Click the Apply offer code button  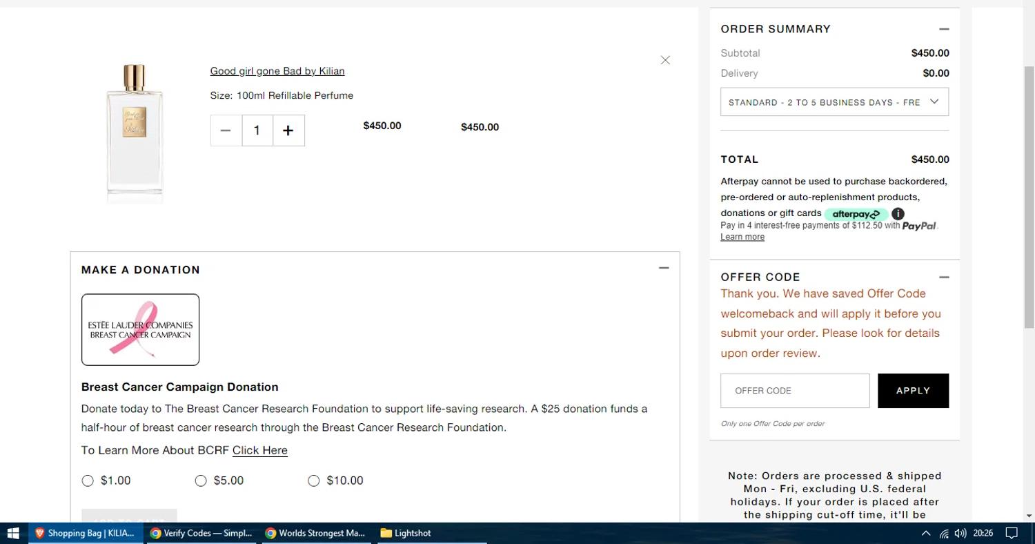[913, 391]
